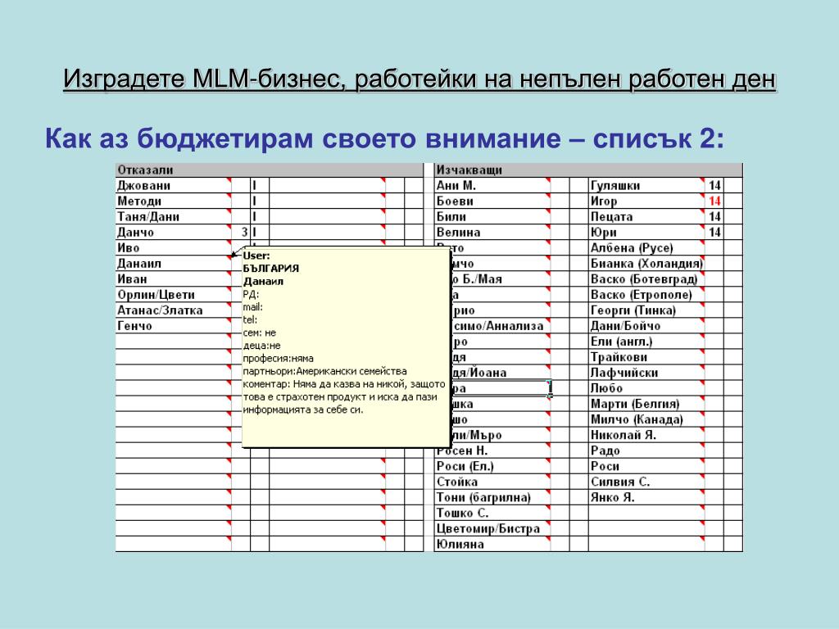Click cell 'Игор'
The height and width of the screenshot is (629, 839).
tap(646, 201)
